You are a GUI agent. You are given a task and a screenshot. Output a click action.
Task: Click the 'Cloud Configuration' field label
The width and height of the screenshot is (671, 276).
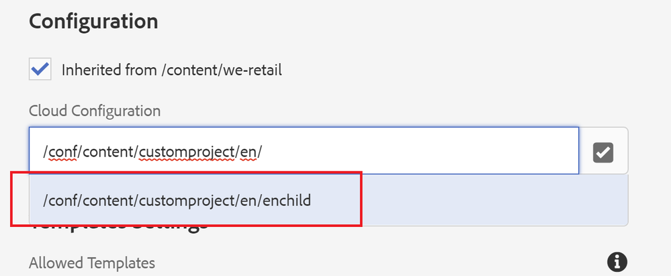click(x=94, y=110)
